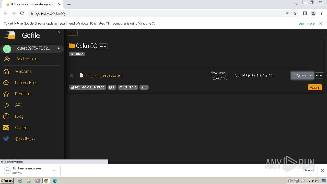Reload the Gofile page
The width and height of the screenshot is (327, 184).
(x=22, y=14)
